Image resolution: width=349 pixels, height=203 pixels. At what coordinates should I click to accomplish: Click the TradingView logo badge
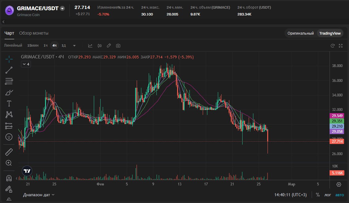point(27,171)
